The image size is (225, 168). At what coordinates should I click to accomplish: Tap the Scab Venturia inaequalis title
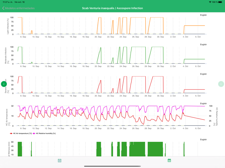click(112, 8)
